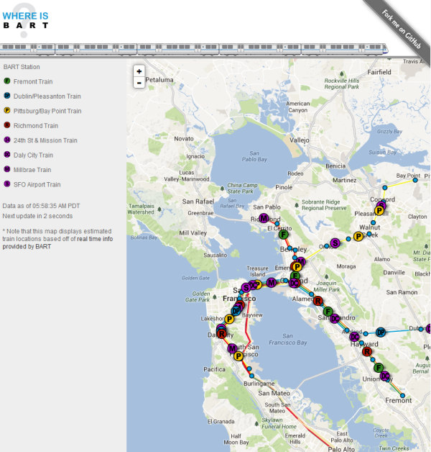Click the "Pittsburg/Bay Point Train" legend label

(47, 111)
